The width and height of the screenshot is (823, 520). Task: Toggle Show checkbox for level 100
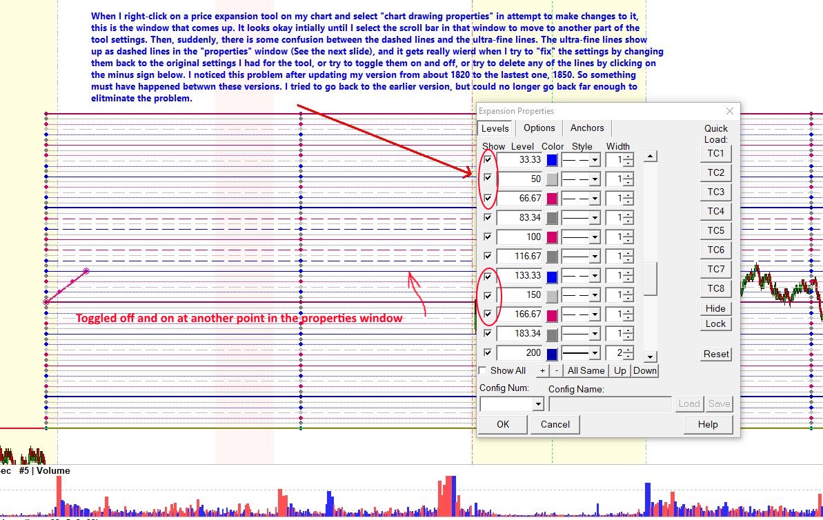[488, 237]
